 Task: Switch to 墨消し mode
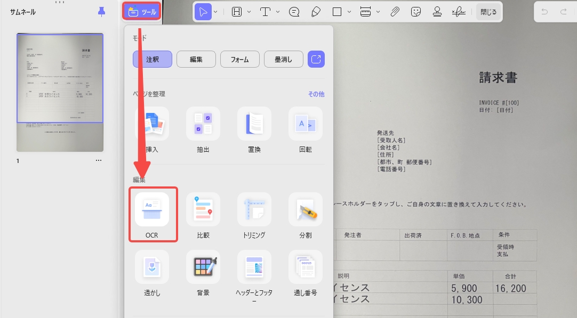tap(283, 59)
